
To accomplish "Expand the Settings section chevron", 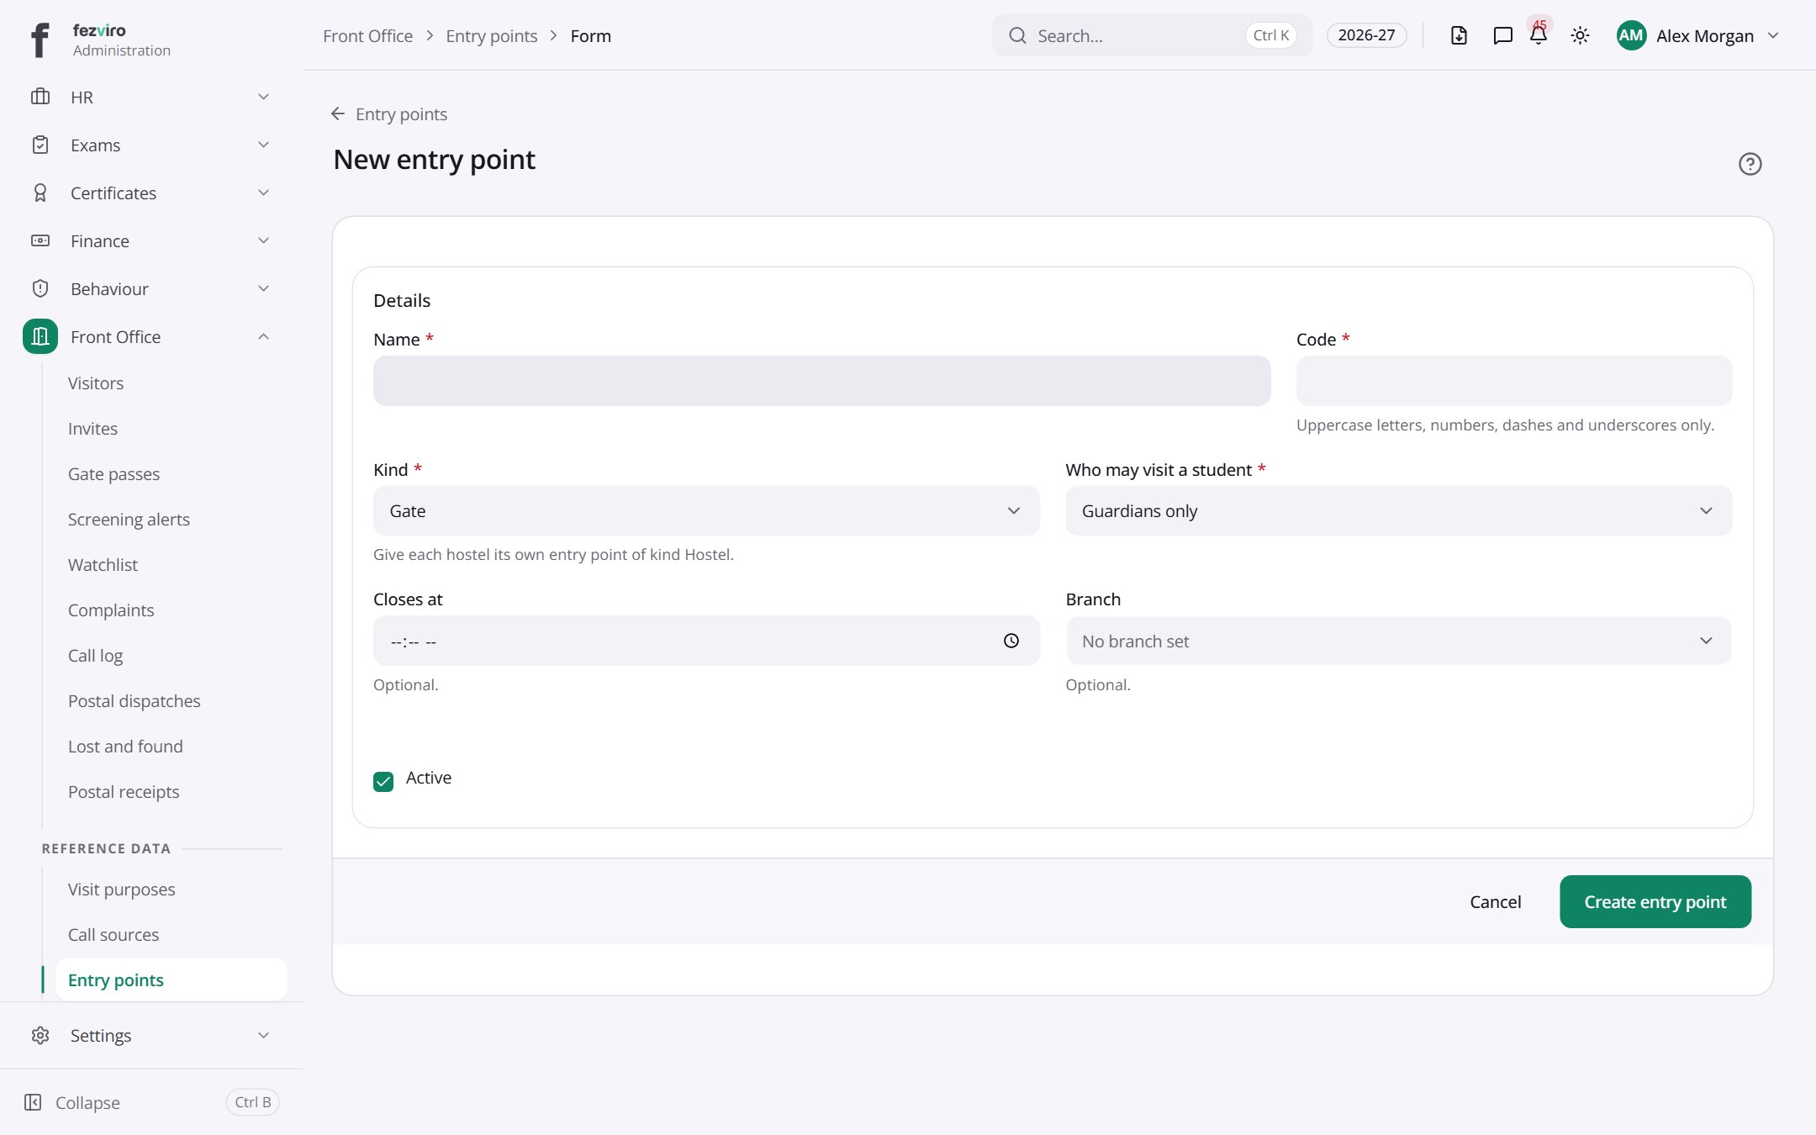I will pos(263,1035).
